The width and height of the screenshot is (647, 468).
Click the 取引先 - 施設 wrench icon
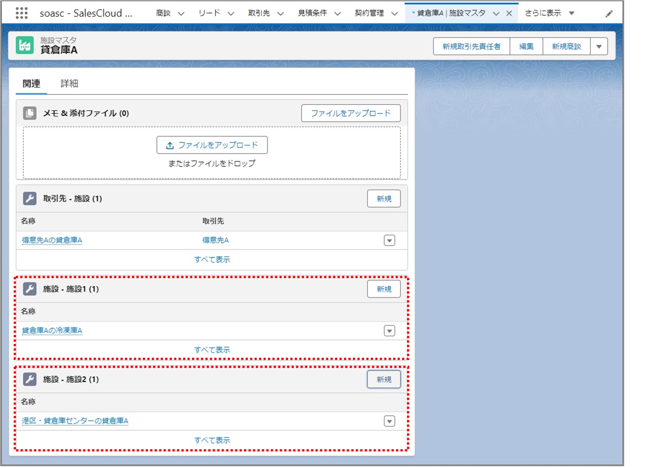click(30, 198)
